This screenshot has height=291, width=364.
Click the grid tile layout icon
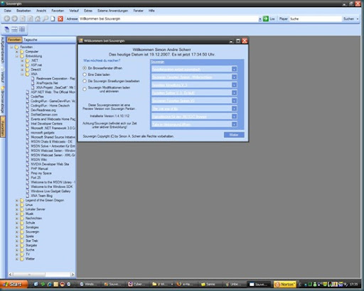(22, 30)
